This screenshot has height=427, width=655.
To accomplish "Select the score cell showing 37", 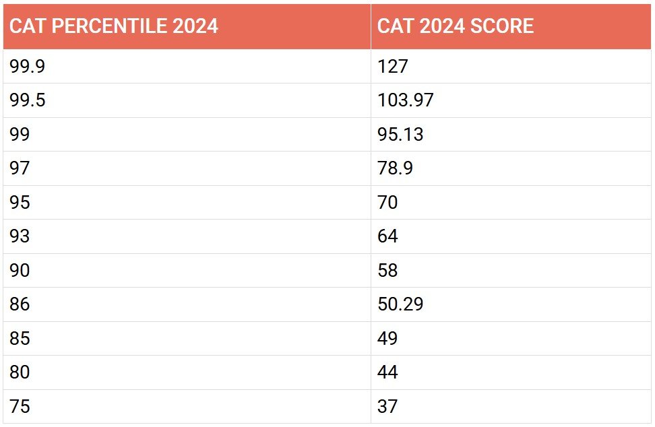I will 387,407.
